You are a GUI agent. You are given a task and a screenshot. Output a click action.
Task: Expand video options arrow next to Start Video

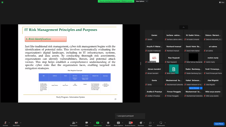pos(20,123)
